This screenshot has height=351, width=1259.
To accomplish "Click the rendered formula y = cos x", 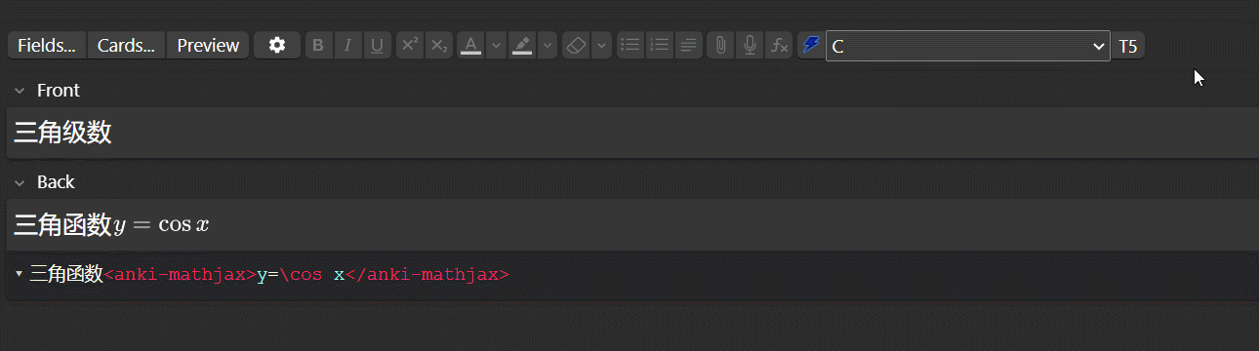I will pyautogui.click(x=162, y=225).
